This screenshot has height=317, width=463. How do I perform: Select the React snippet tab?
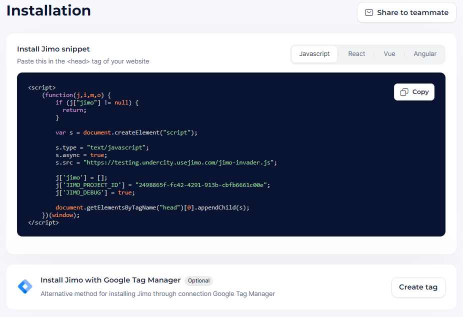point(356,54)
